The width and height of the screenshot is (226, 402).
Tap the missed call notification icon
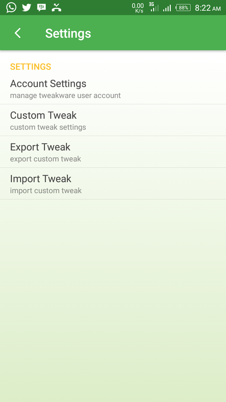(x=56, y=8)
